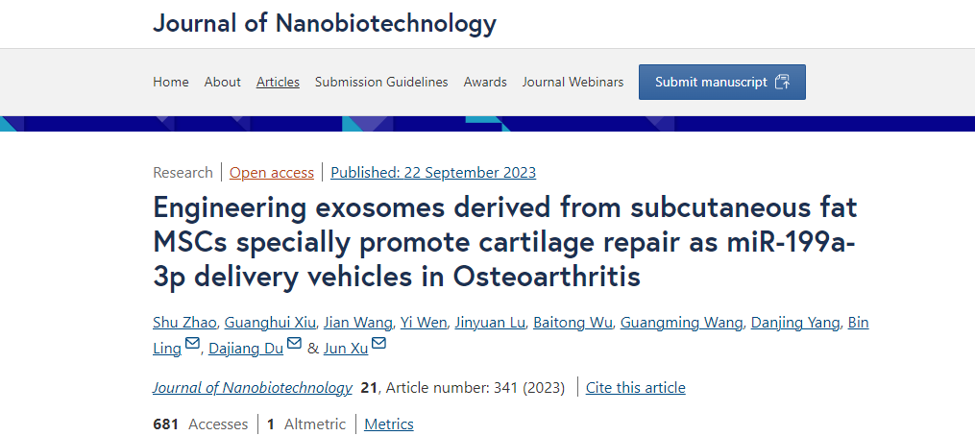Open the Cite this article link
This screenshot has width=975, height=436.
636,388
